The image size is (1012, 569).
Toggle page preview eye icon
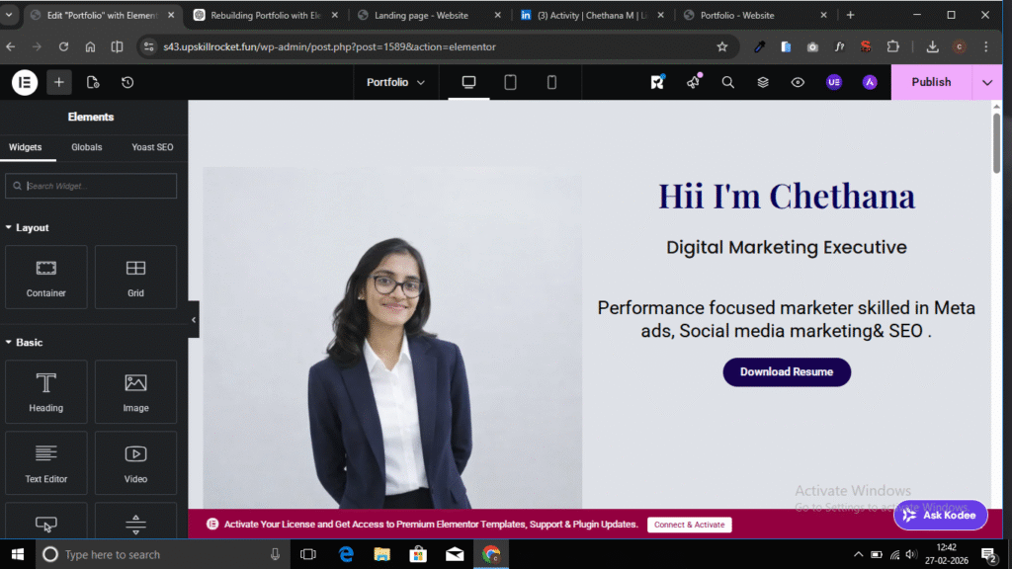click(x=798, y=82)
